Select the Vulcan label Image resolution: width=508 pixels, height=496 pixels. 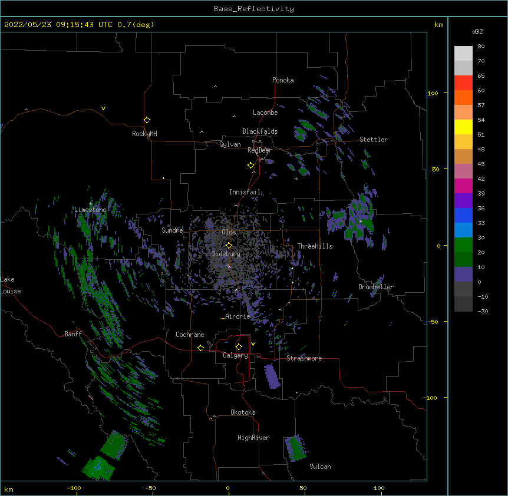[x=320, y=467]
